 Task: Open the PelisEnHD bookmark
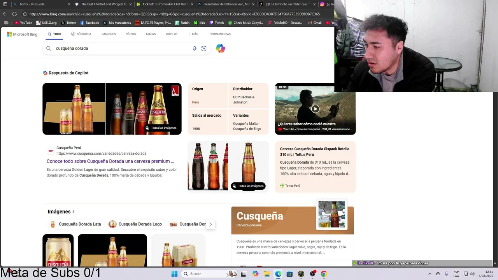point(285,23)
